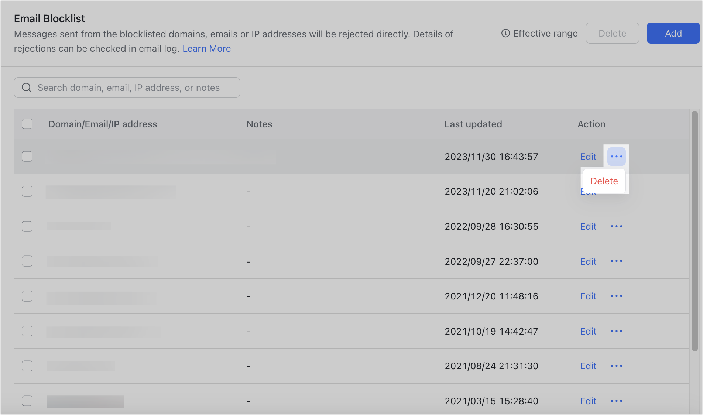
Task: Open more options for the 2023/11/30 16:43:57 row
Action: [616, 157]
